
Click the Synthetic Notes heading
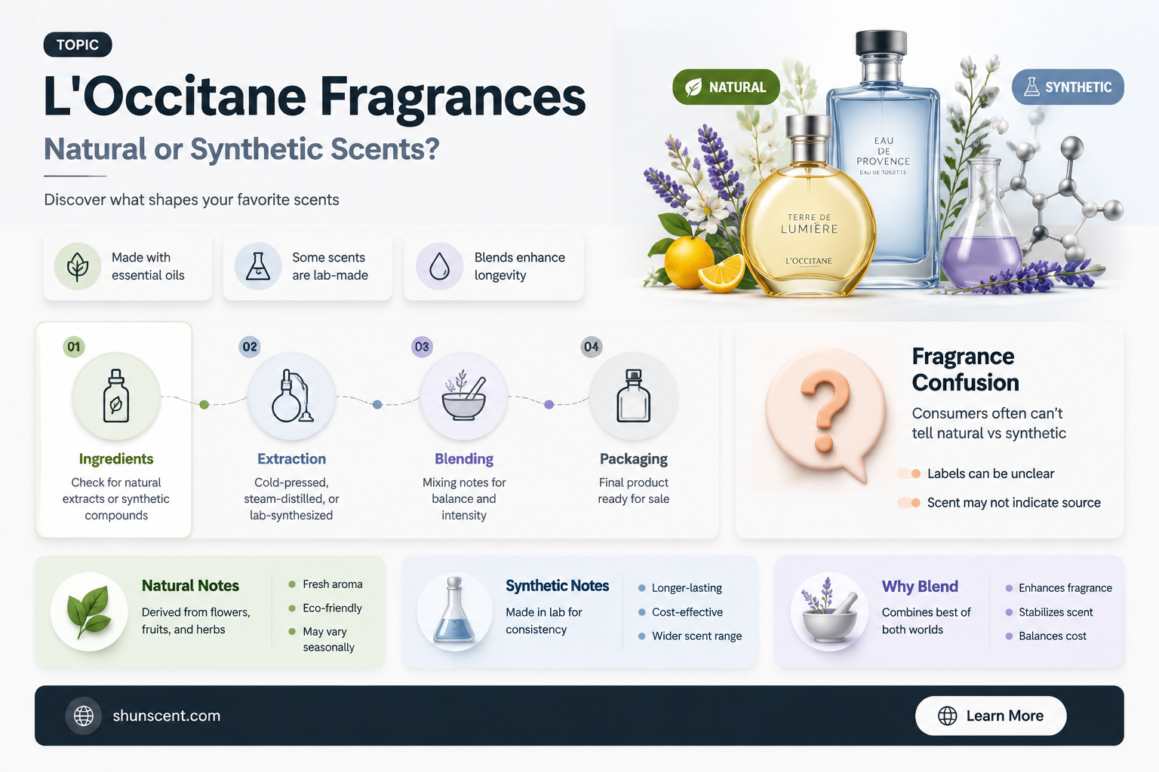pos(557,586)
